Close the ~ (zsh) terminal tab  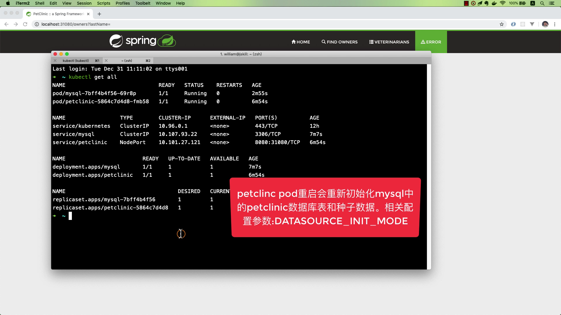click(106, 61)
